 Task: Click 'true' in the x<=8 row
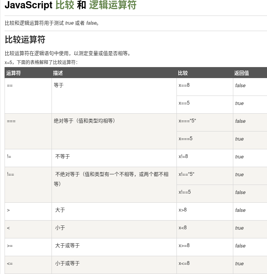pyautogui.click(x=239, y=264)
